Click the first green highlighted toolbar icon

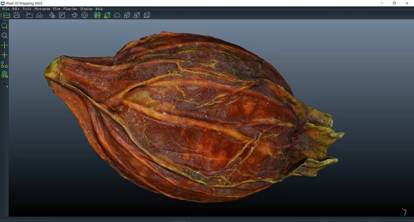[97, 15]
